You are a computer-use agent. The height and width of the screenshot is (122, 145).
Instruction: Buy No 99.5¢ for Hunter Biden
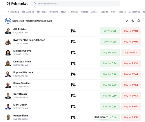pyautogui.click(x=131, y=117)
